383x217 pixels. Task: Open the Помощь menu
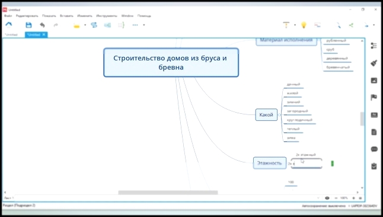pos(144,16)
